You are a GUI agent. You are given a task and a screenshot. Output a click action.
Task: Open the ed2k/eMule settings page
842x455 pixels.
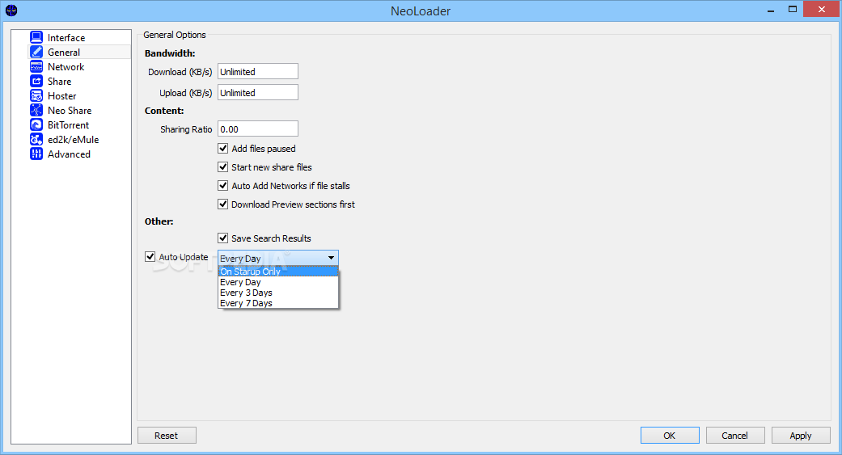pos(73,139)
